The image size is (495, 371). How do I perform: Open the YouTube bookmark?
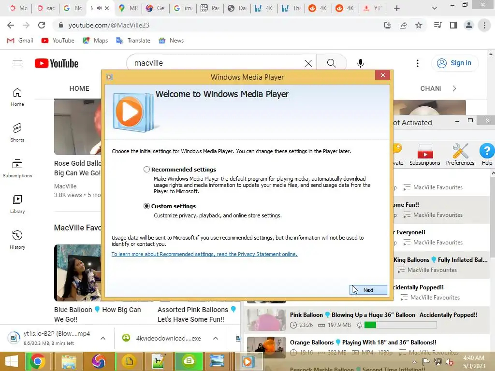(x=58, y=41)
